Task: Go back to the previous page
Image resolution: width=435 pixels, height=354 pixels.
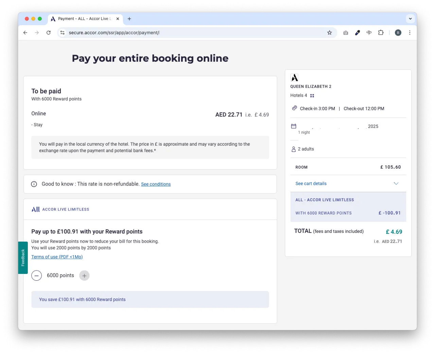Action: [x=25, y=33]
